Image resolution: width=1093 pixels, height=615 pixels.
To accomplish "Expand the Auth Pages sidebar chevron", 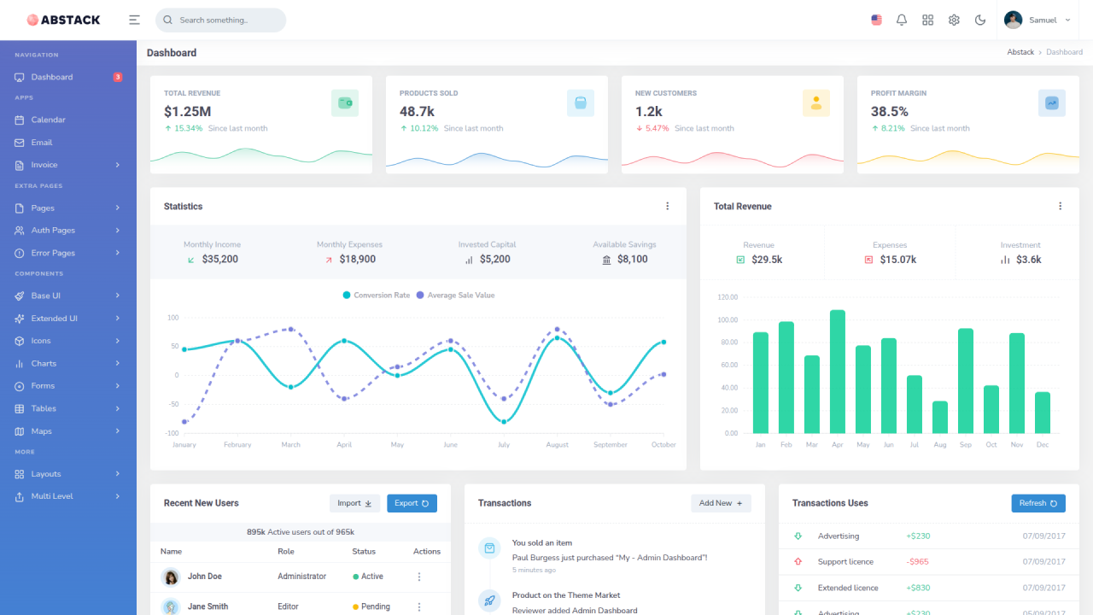I will pyautogui.click(x=118, y=231).
